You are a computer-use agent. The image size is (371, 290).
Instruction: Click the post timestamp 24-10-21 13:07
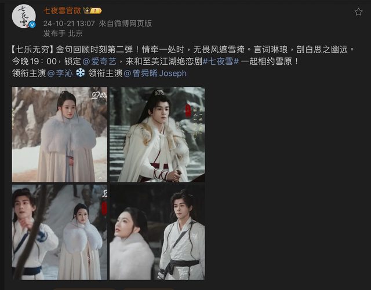tap(69, 23)
